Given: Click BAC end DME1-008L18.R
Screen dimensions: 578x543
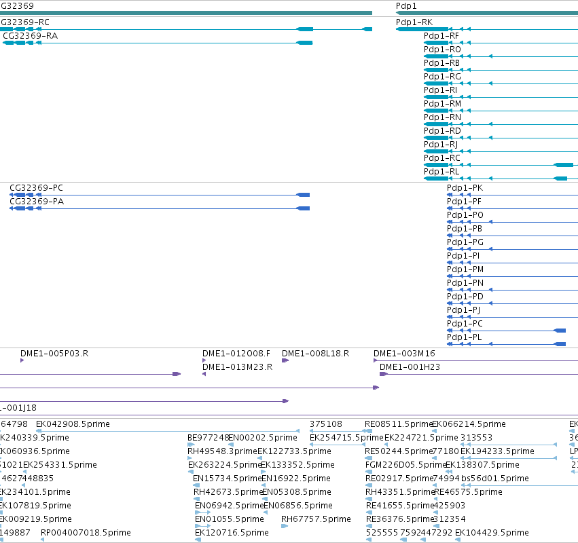Looking at the screenshot, I should coord(315,354).
